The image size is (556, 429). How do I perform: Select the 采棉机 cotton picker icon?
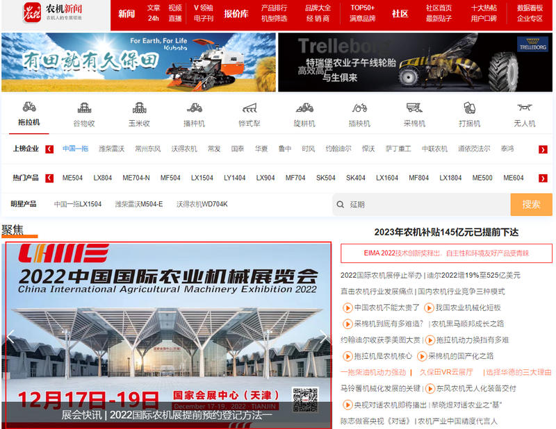414,108
